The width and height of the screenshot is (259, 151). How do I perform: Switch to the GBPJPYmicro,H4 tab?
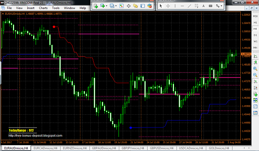pos(133,148)
